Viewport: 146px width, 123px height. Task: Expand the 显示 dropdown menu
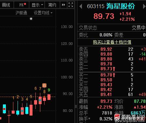click(x=37, y=5)
